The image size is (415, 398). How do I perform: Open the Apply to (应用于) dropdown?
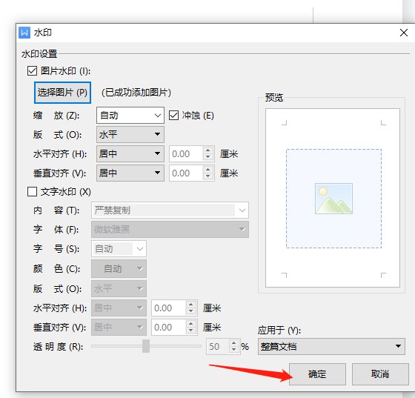[331, 346]
